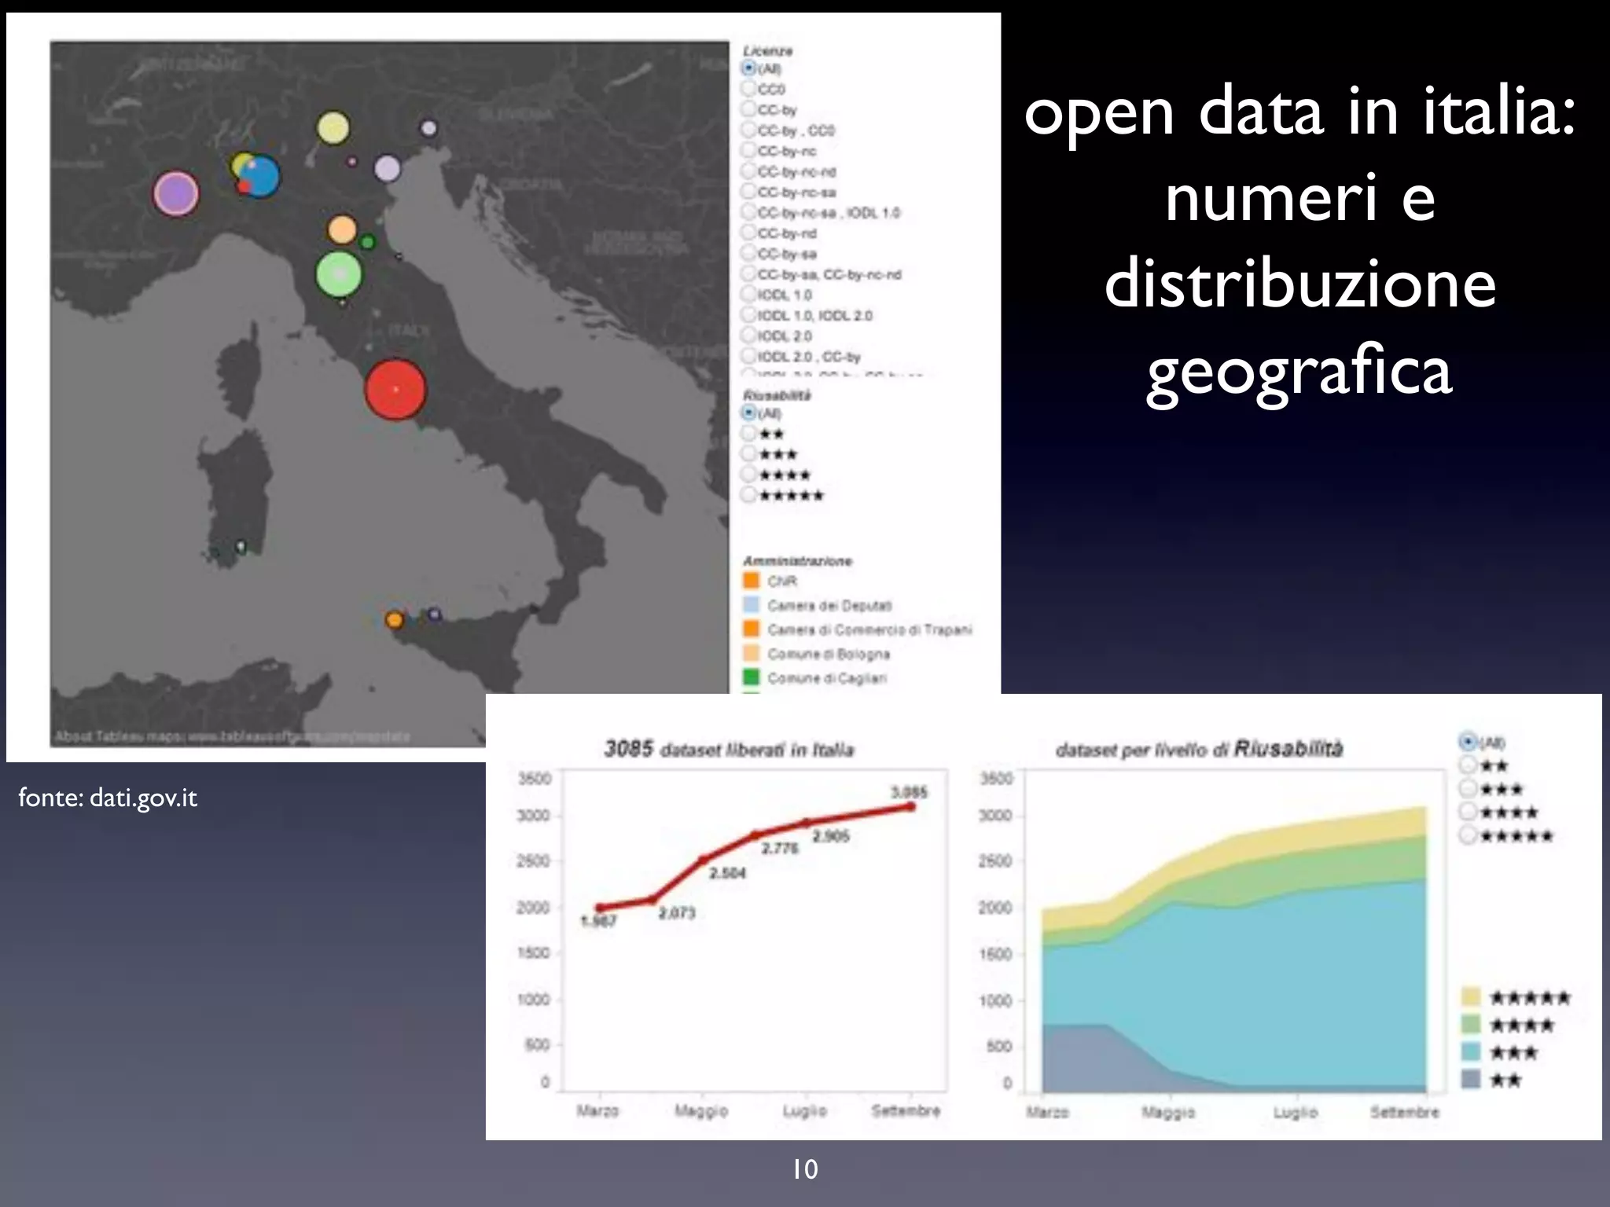1610x1207 pixels.
Task: Filter map by four-star Riusabilità
Action: tap(749, 474)
